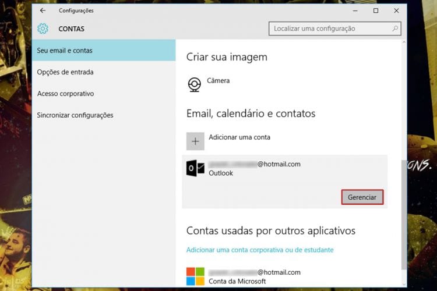
Task: Click the 'Contas usadas por outros aplicativos' heading
Action: click(x=271, y=231)
